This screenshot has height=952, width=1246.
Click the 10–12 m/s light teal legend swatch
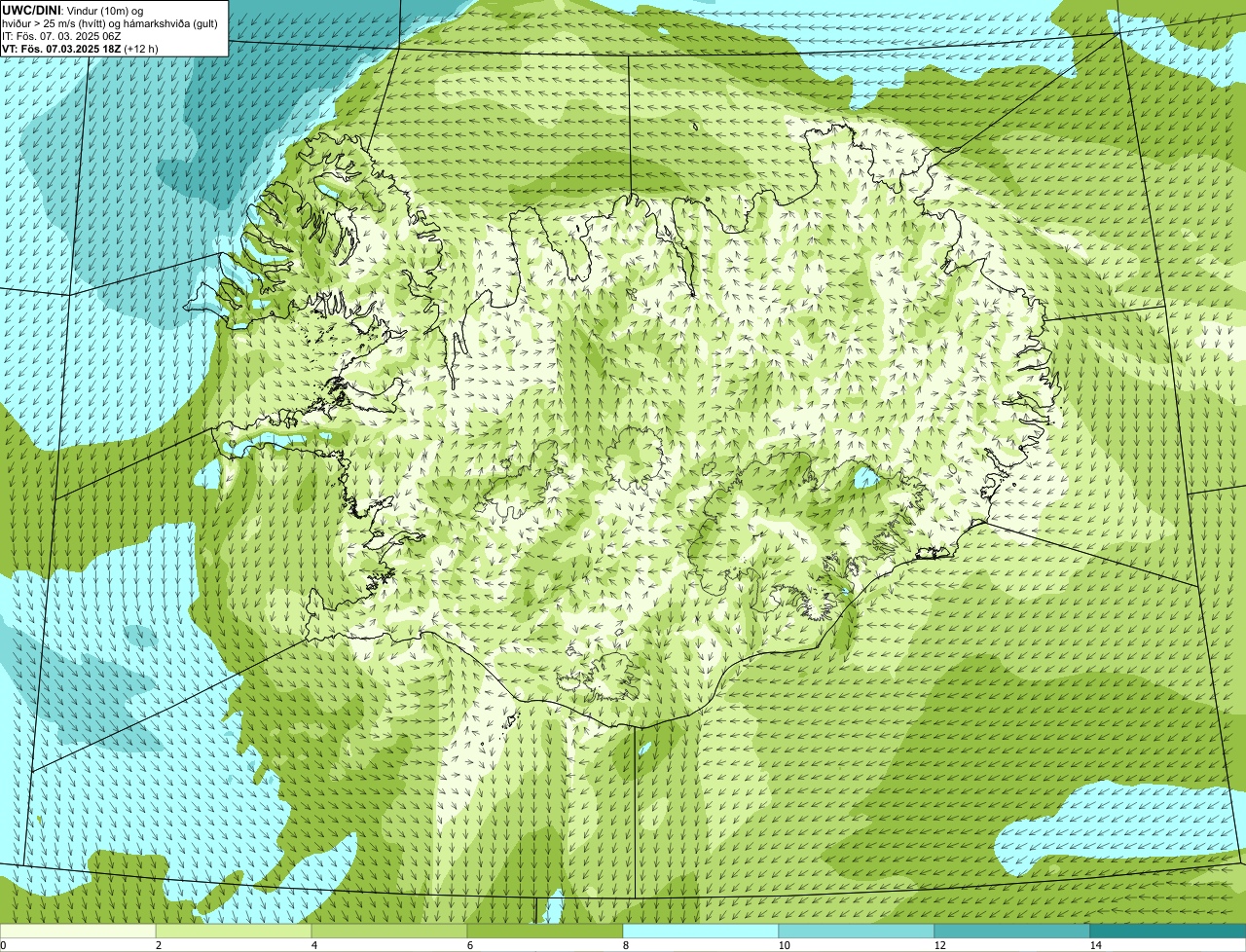857,931
